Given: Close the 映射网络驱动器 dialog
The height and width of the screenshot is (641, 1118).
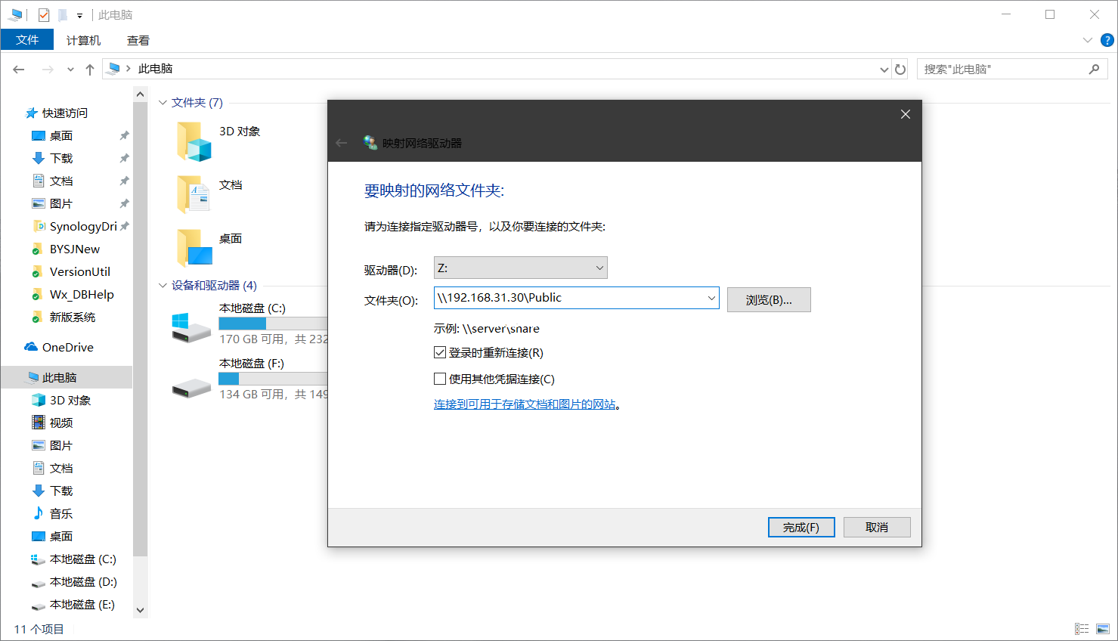Looking at the screenshot, I should 906,114.
